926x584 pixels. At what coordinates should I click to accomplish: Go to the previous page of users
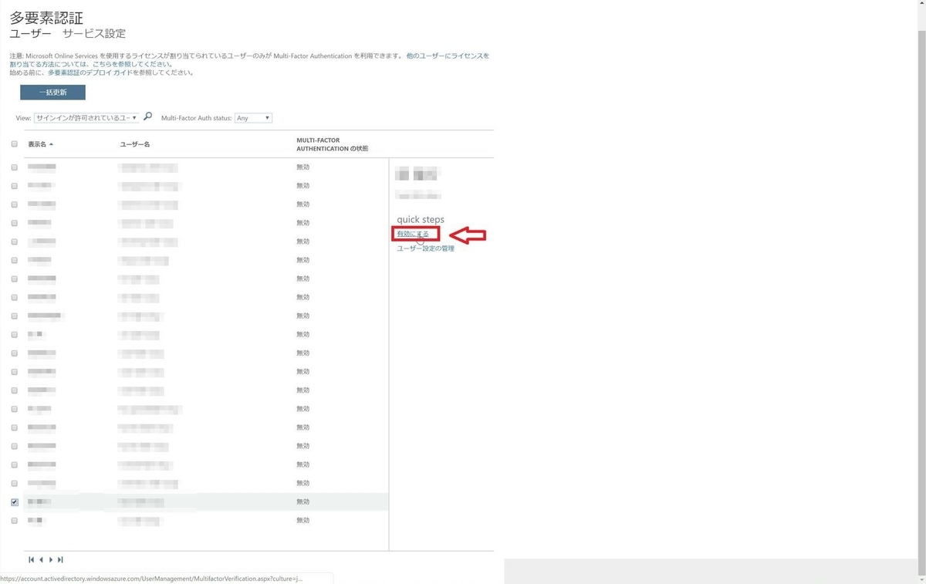click(x=41, y=560)
